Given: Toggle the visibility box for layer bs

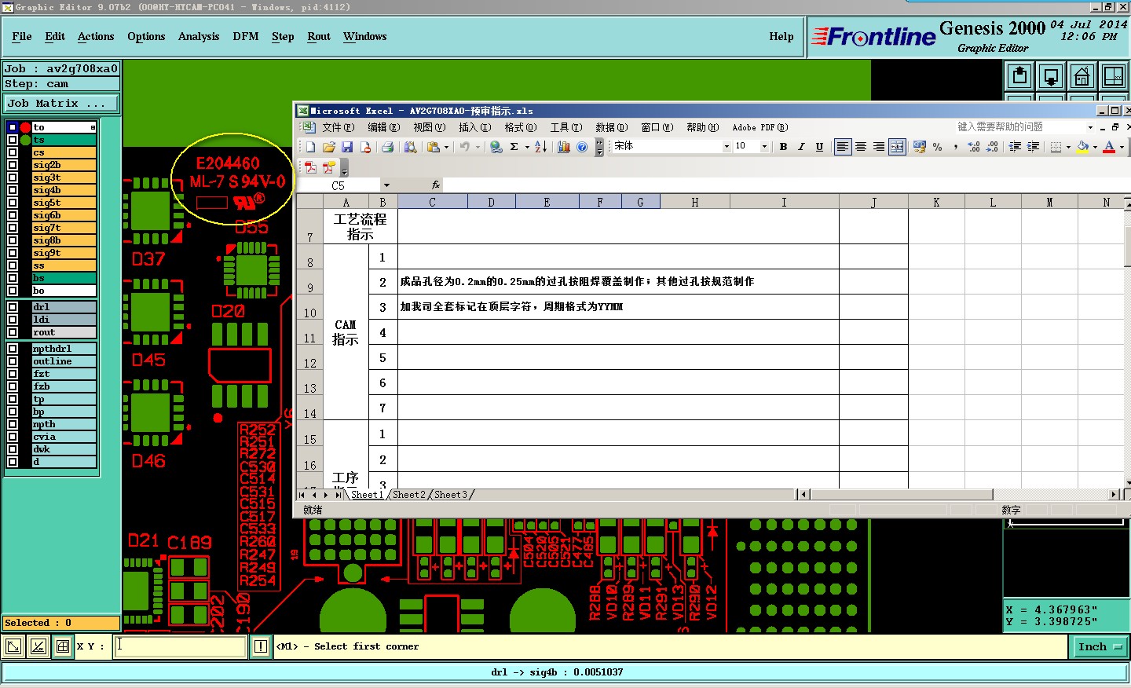Looking at the screenshot, I should tap(13, 278).
